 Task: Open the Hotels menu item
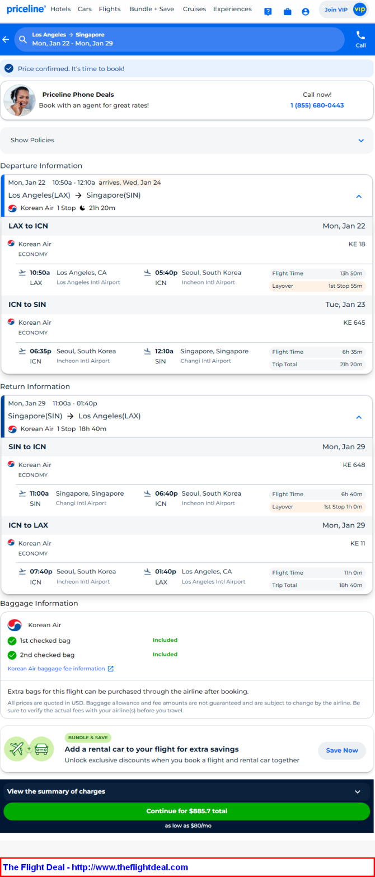(60, 9)
